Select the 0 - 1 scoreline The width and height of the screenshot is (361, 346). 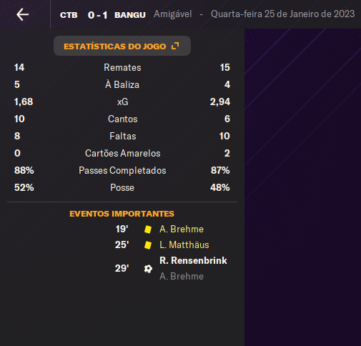pos(97,15)
